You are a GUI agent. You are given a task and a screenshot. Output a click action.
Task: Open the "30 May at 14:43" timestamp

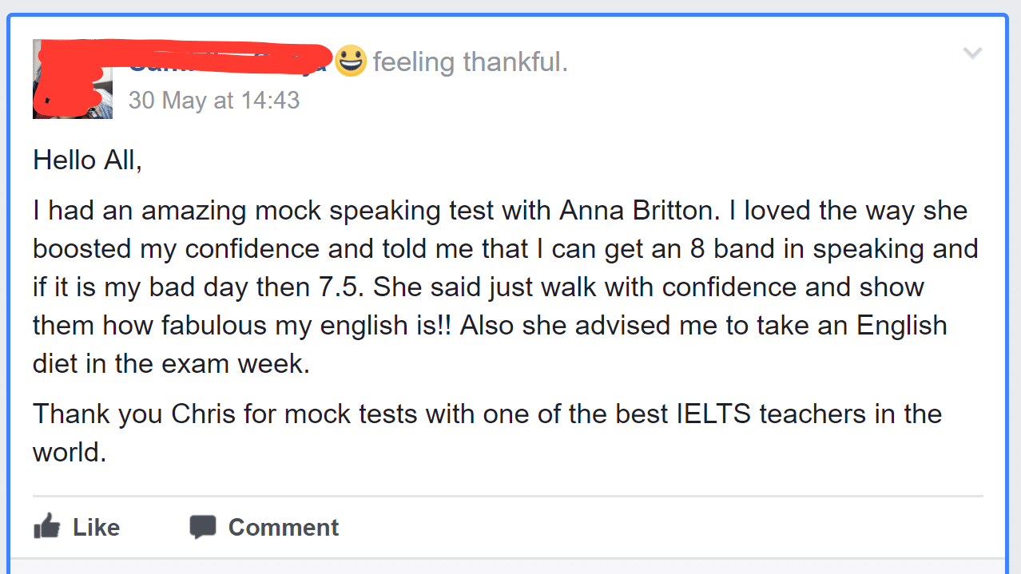214,101
